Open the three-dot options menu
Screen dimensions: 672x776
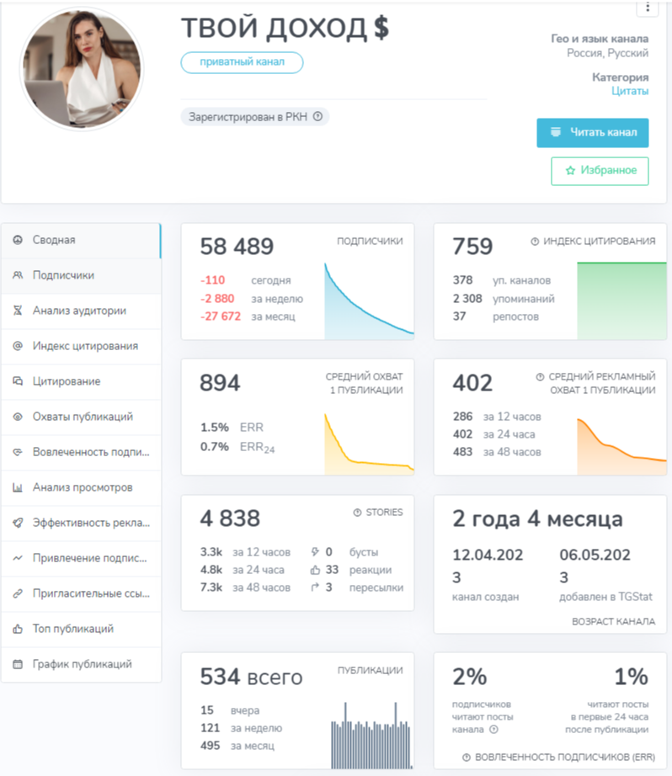(648, 7)
